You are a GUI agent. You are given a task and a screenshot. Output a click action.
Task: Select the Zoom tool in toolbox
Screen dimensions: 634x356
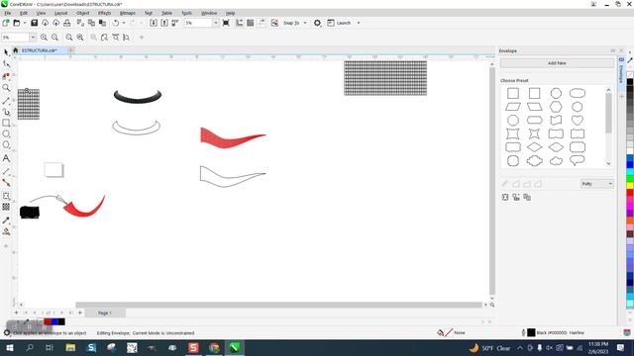(6, 88)
